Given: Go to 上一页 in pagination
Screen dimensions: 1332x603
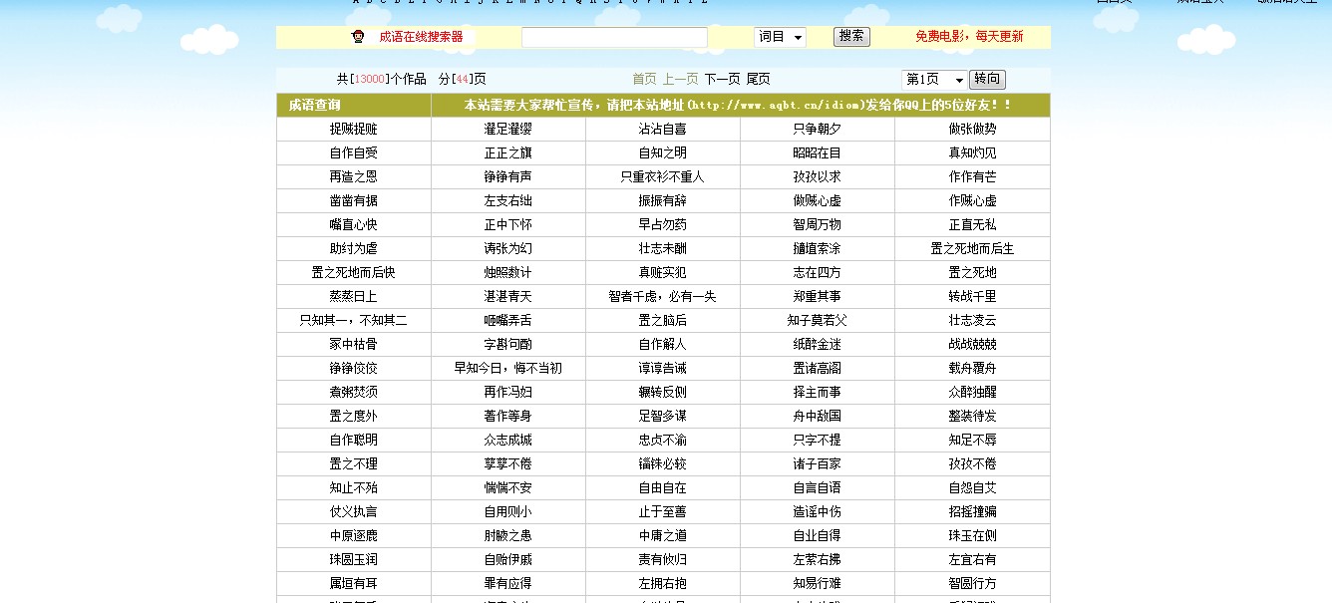Looking at the screenshot, I should 681,80.
